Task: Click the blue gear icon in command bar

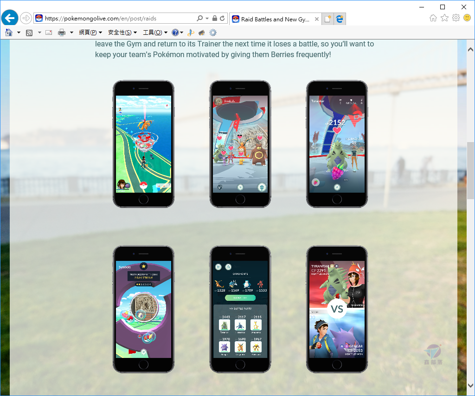Action: pos(213,32)
